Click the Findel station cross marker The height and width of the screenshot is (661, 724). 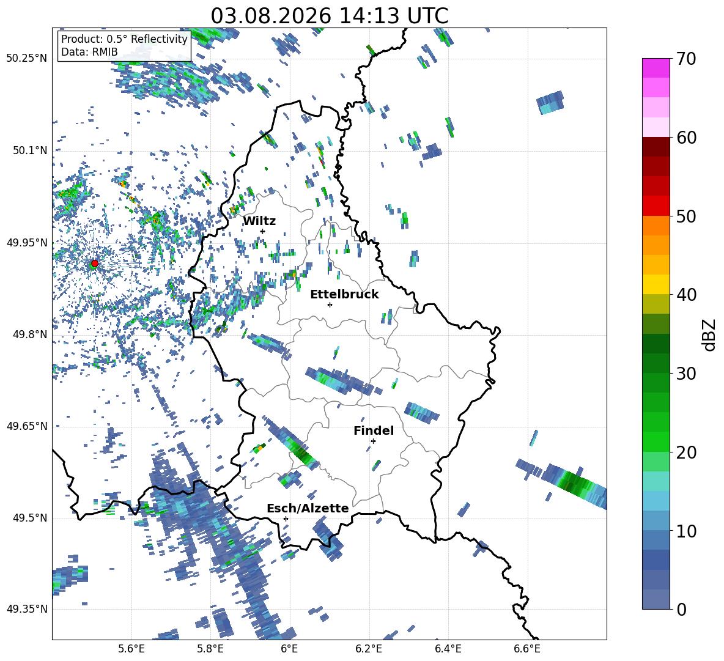pyautogui.click(x=373, y=441)
